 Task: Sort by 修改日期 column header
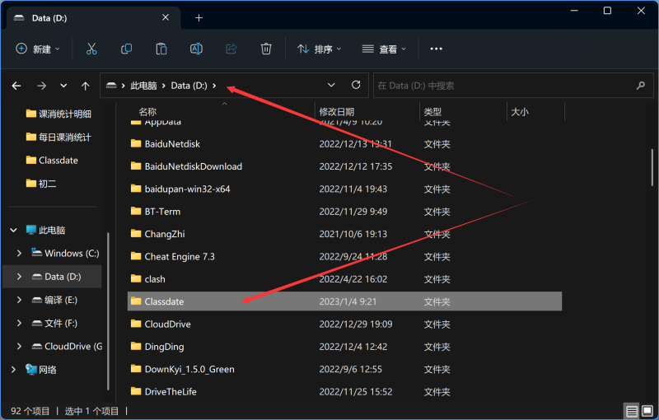337,111
